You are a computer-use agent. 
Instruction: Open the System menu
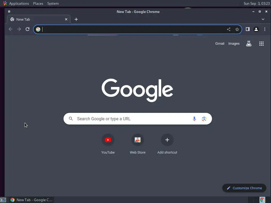[53, 3]
